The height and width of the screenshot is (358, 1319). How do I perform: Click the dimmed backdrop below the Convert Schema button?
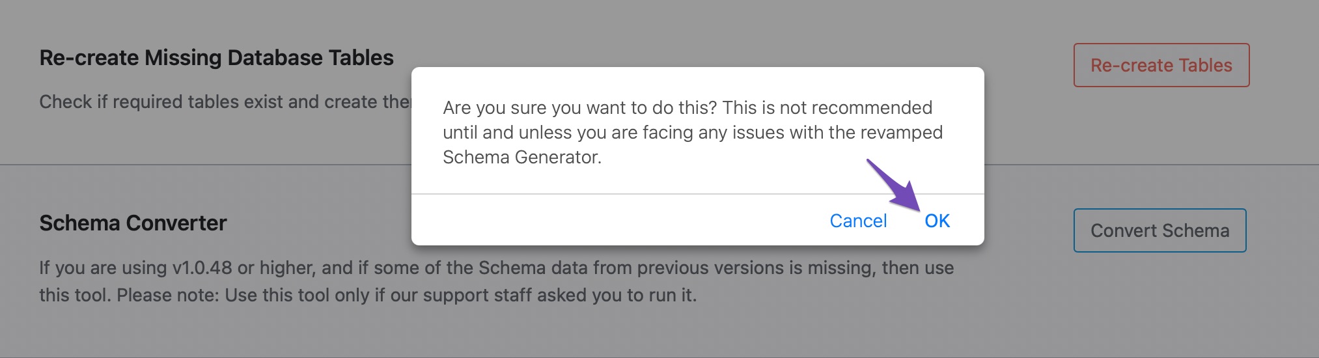click(1159, 299)
